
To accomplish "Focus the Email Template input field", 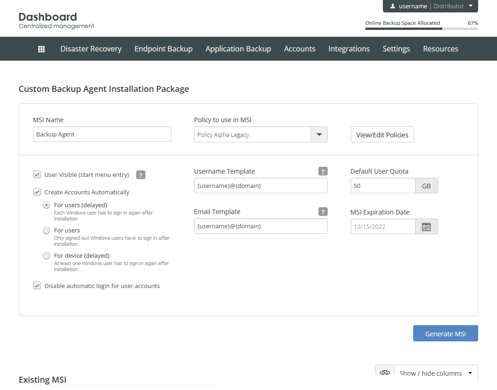I will click(x=260, y=226).
